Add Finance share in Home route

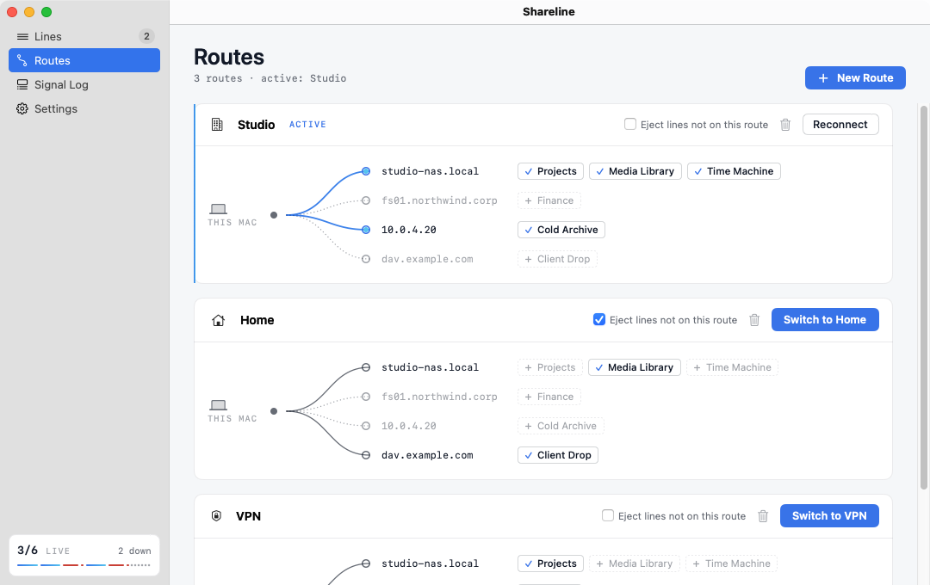click(x=549, y=397)
